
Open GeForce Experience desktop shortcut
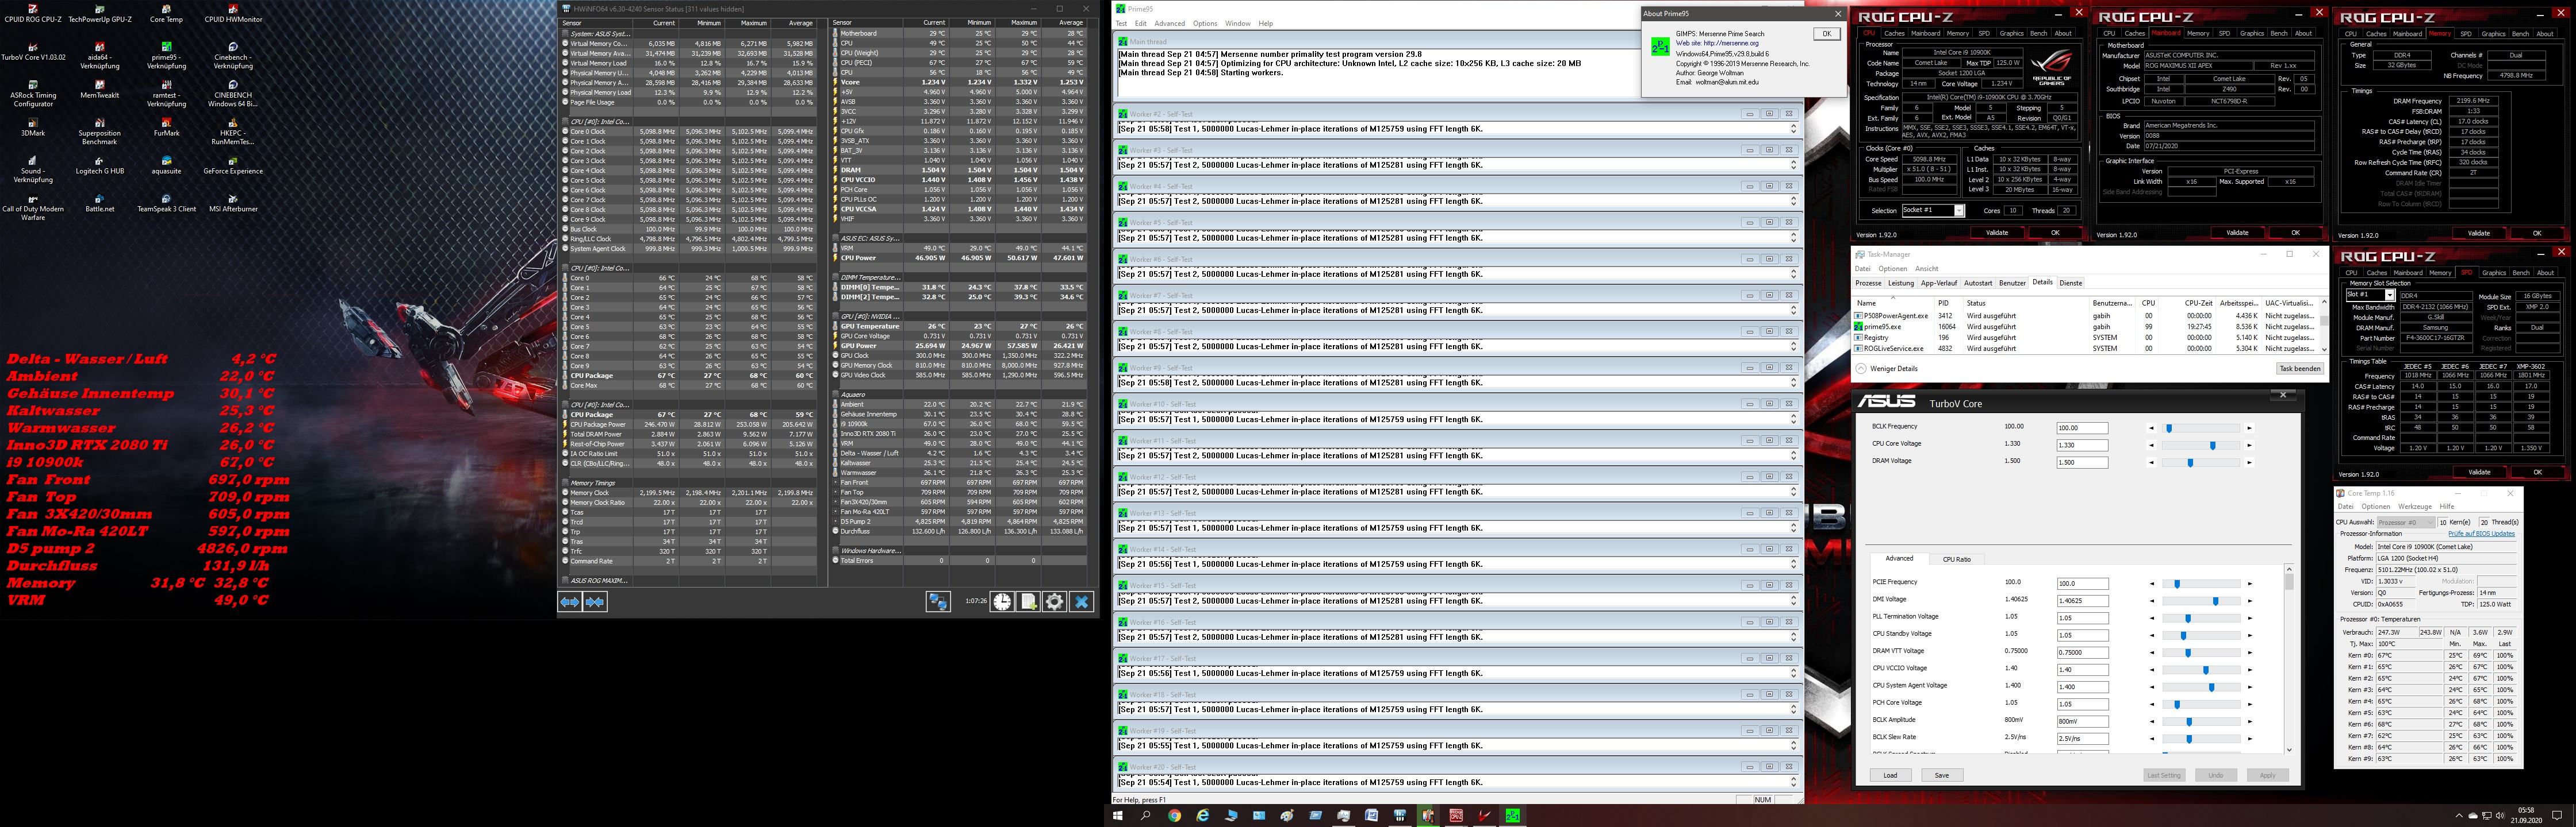pos(233,165)
